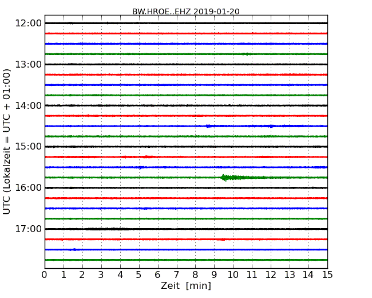
Task: Select the 17:00 time axis label
Action: tap(29, 229)
